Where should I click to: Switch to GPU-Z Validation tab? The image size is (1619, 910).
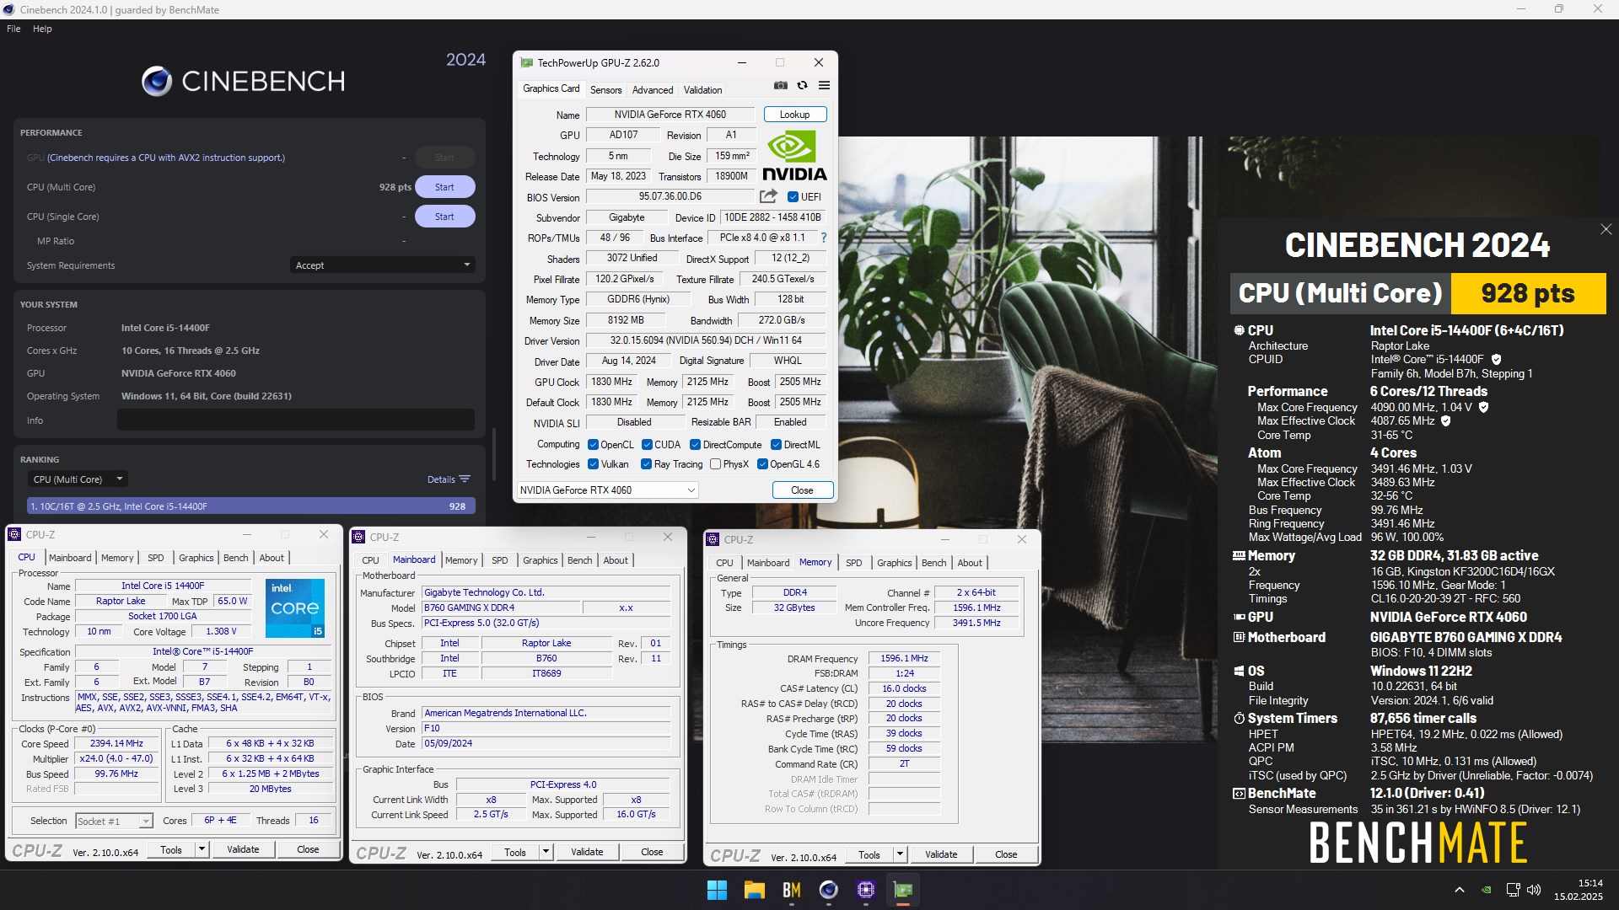coord(702,90)
